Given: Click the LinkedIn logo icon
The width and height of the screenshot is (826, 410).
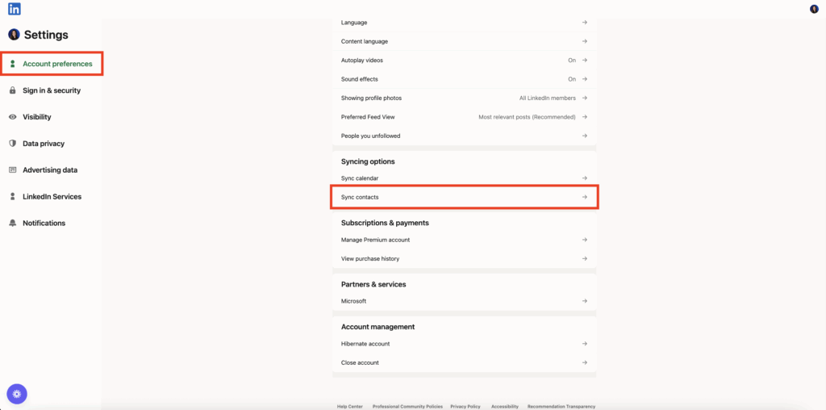Looking at the screenshot, I should pos(14,9).
